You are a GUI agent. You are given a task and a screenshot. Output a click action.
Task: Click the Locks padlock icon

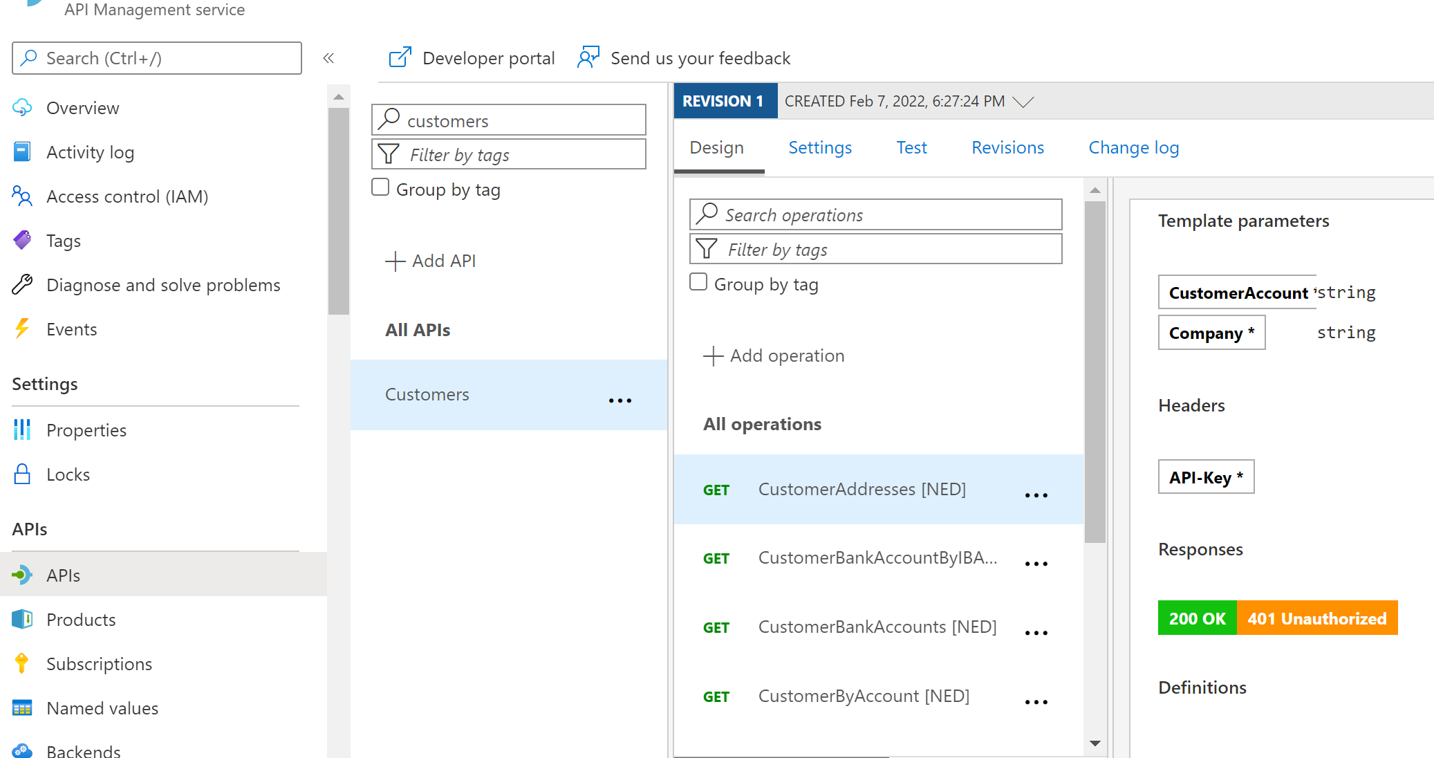tap(22, 474)
